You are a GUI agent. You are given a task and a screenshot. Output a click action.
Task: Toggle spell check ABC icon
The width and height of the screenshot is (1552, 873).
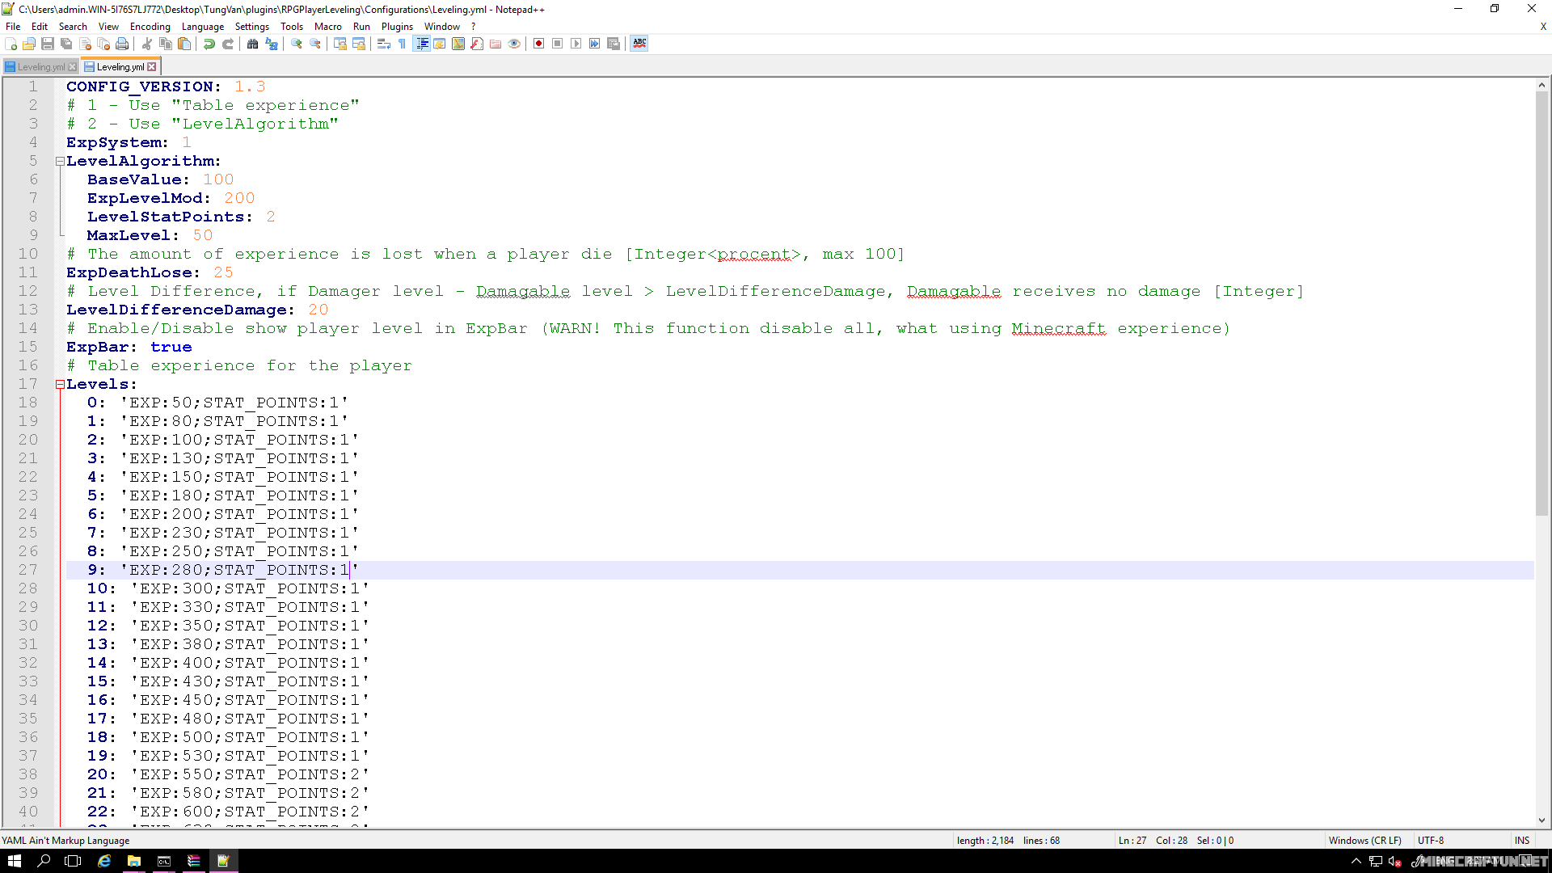639,44
